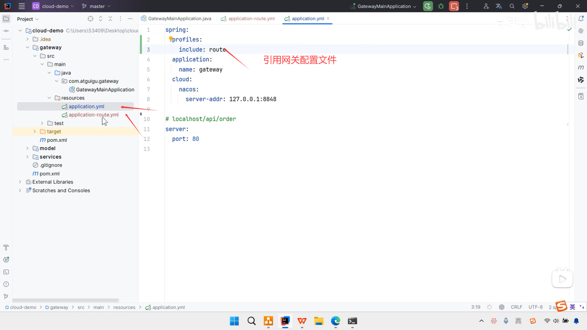Screen dimensions: 587x330
Task: Click the intention lightbulb on line 2
Action: (171, 39)
